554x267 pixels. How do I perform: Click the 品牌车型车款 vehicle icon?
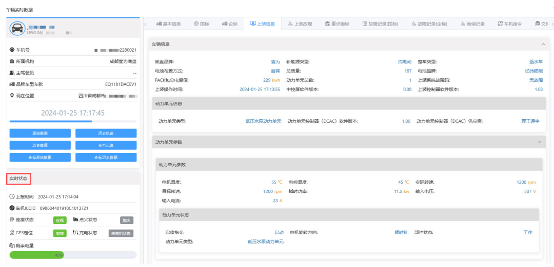(12, 84)
